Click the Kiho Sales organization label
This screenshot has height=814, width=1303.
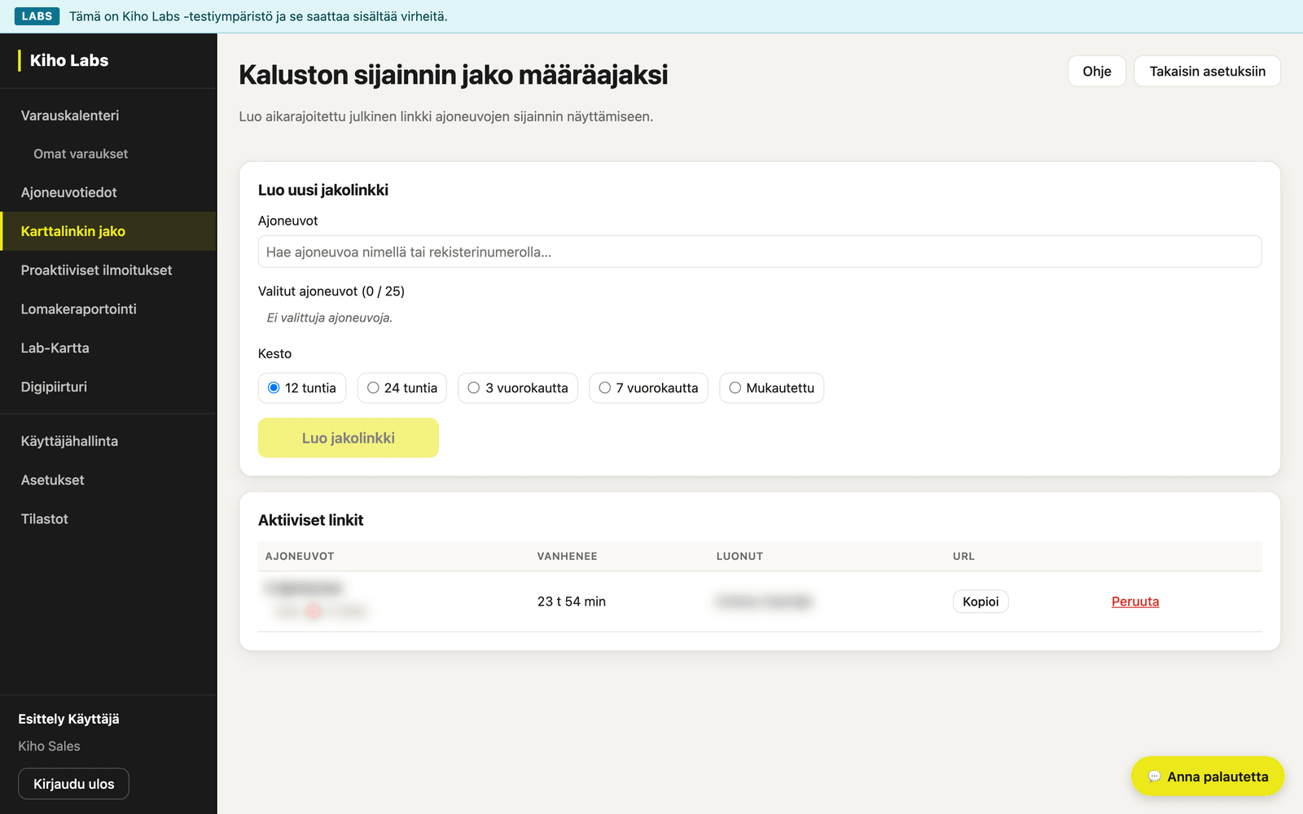click(x=49, y=746)
